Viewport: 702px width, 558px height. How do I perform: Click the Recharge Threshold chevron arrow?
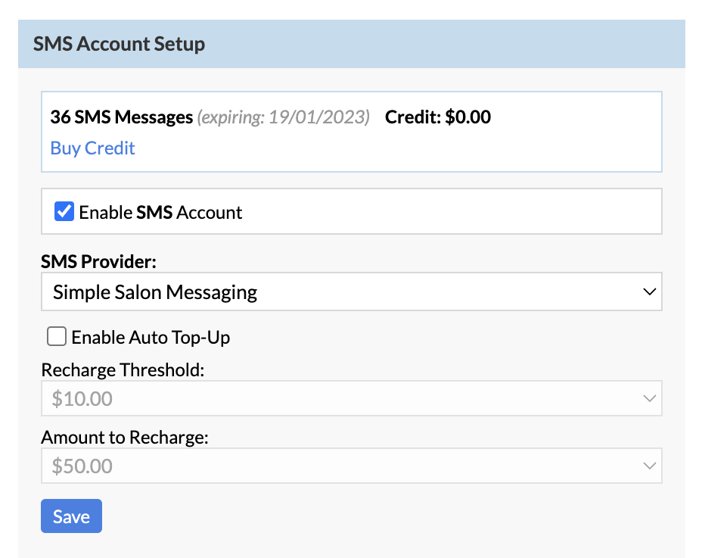click(x=651, y=398)
